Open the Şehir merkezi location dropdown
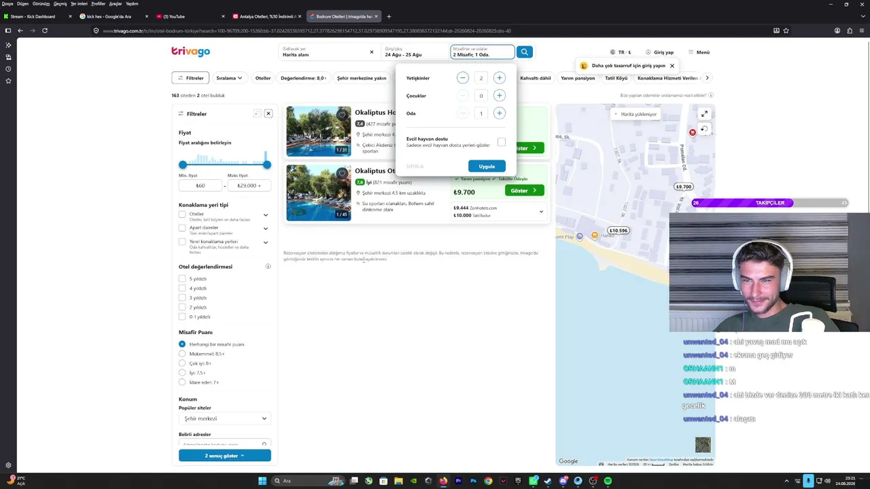The height and width of the screenshot is (489, 870). [224, 418]
